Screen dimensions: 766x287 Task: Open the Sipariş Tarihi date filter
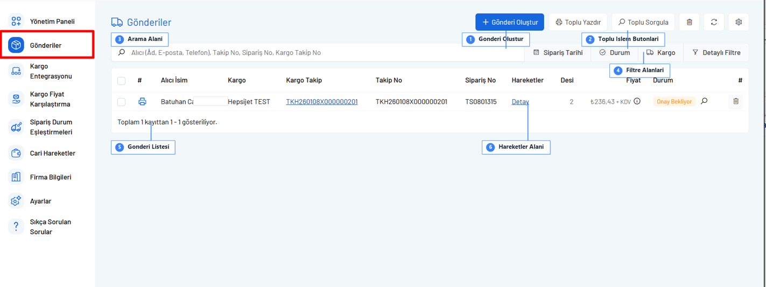[x=558, y=53]
